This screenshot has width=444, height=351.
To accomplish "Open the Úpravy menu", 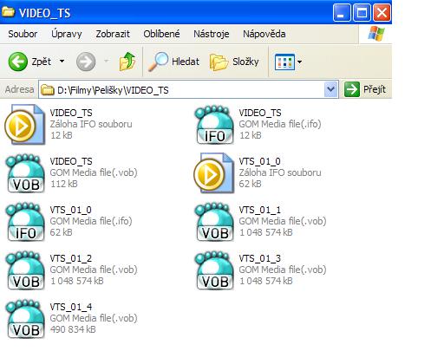I will pos(67,34).
